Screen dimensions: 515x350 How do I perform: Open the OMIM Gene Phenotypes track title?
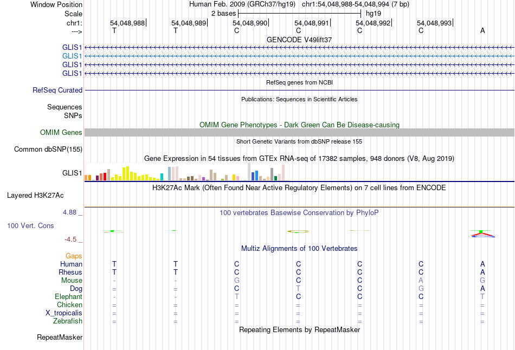coord(299,125)
